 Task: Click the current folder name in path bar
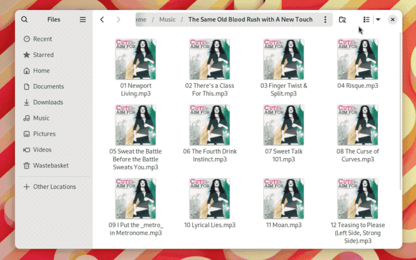point(250,19)
